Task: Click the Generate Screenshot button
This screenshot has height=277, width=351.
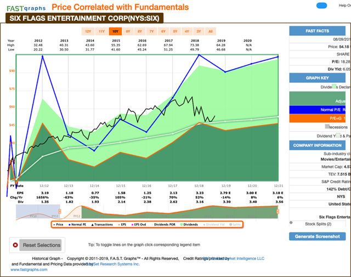Action: [x=317, y=236]
